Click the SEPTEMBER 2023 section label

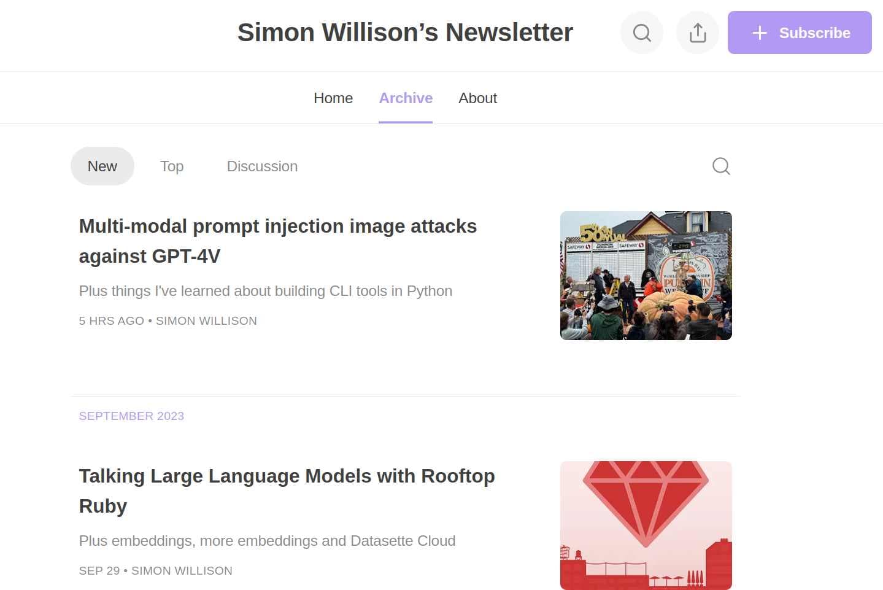click(x=131, y=416)
